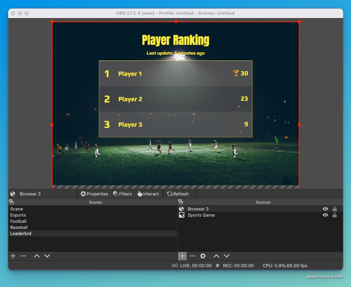Pop out the Scenes dock icon
351x287 pixels.
tap(11, 202)
